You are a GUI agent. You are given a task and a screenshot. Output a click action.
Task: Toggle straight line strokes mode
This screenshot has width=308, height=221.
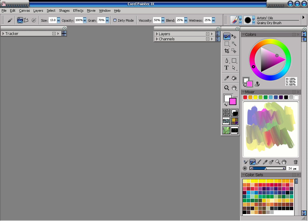pos(26,20)
